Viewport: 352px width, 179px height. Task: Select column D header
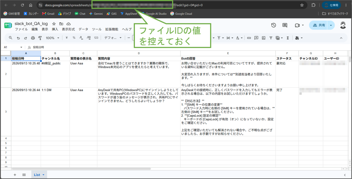pyautogui.click(x=139, y=53)
